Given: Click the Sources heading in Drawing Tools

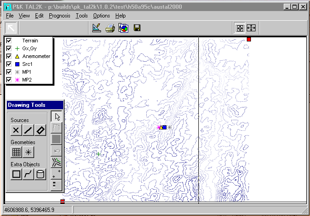Looking at the screenshot, I should point(19,120).
